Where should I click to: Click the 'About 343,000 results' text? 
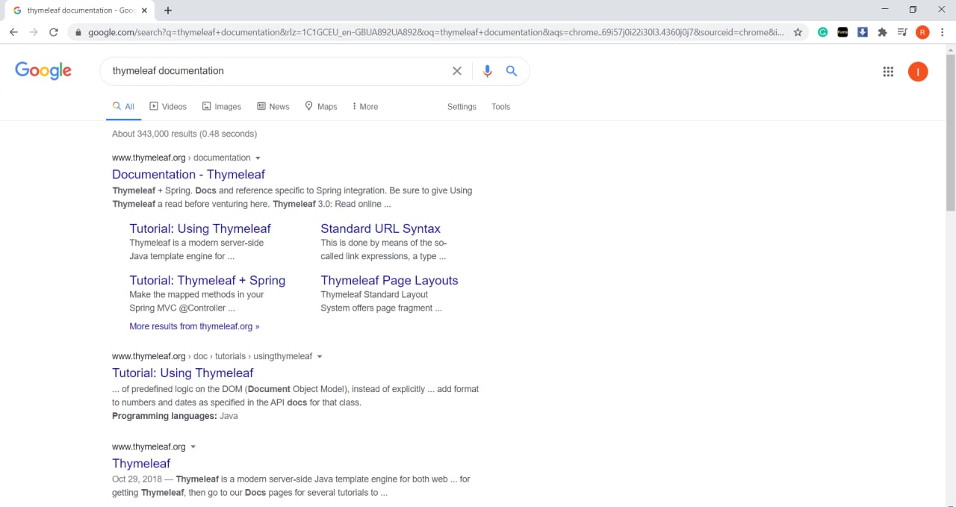(x=184, y=134)
